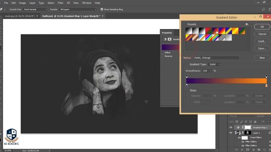
Task: Click Gradient Map 1 adjustment layer icon
Action: click(238, 128)
